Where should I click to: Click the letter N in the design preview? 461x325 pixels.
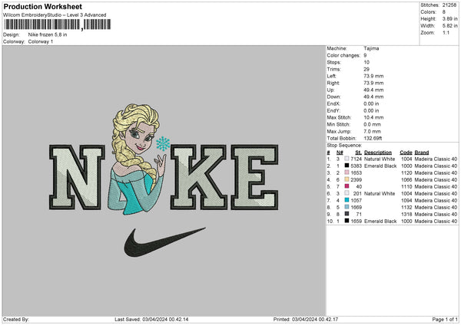77,177
